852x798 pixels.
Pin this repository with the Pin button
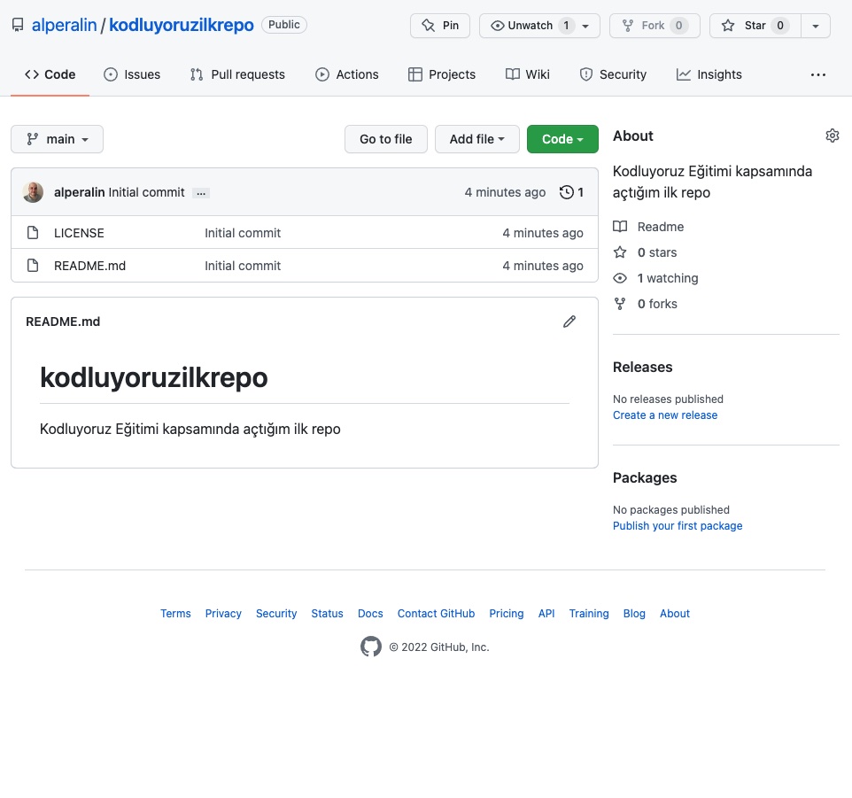pyautogui.click(x=440, y=26)
